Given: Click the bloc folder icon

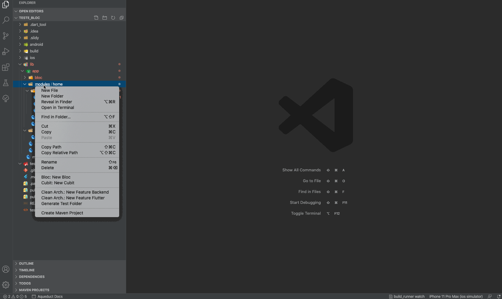Looking at the screenshot, I should [x=31, y=77].
